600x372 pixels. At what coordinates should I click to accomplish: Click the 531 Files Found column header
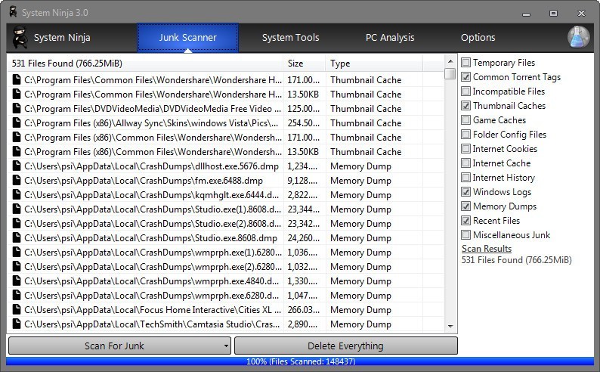(x=145, y=64)
